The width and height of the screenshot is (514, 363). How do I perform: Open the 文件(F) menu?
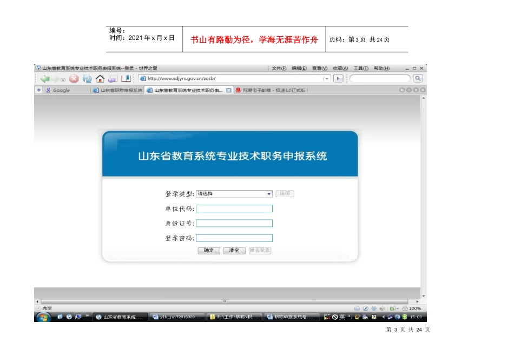(279, 68)
